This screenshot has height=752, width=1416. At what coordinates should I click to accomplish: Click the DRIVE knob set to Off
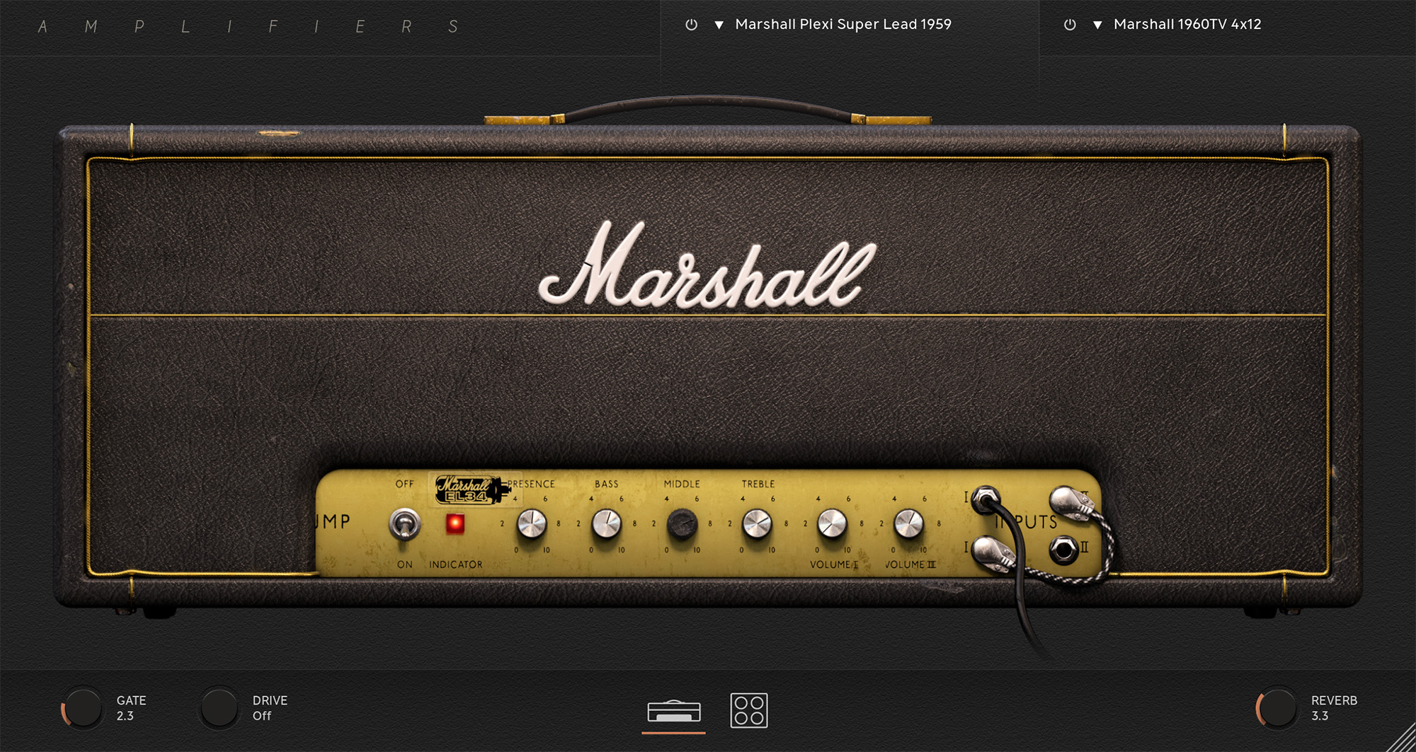point(219,708)
